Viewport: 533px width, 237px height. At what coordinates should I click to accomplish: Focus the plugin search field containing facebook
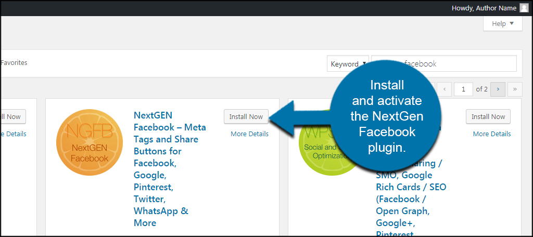pos(444,64)
